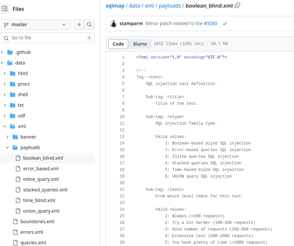Click text '1: Boolean-based blind SQL injection'
Image resolution: width=294 pixels, height=246 pixels.
point(208,143)
